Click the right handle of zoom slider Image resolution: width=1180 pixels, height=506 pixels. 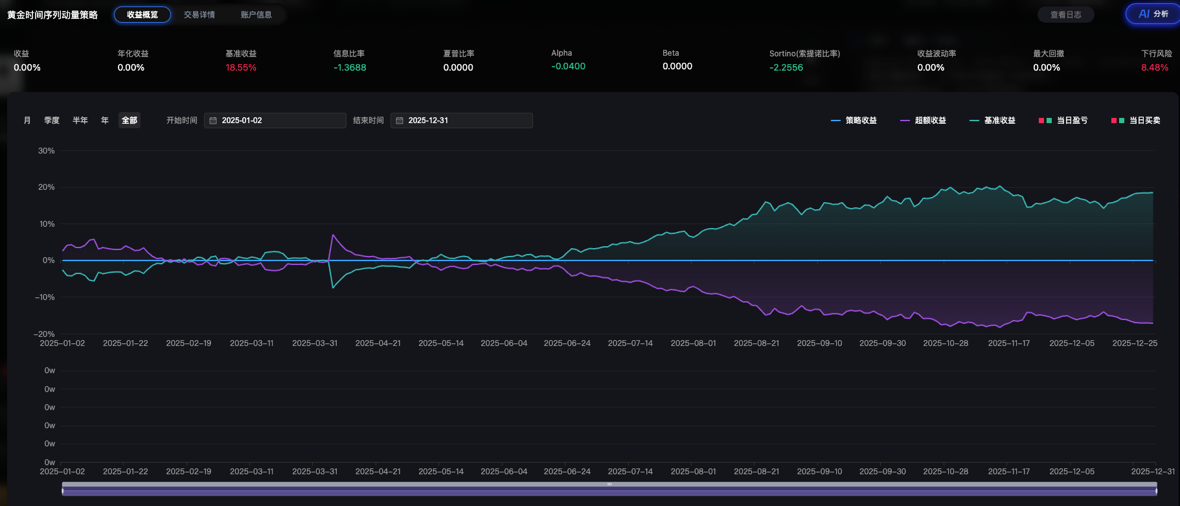click(x=1157, y=491)
